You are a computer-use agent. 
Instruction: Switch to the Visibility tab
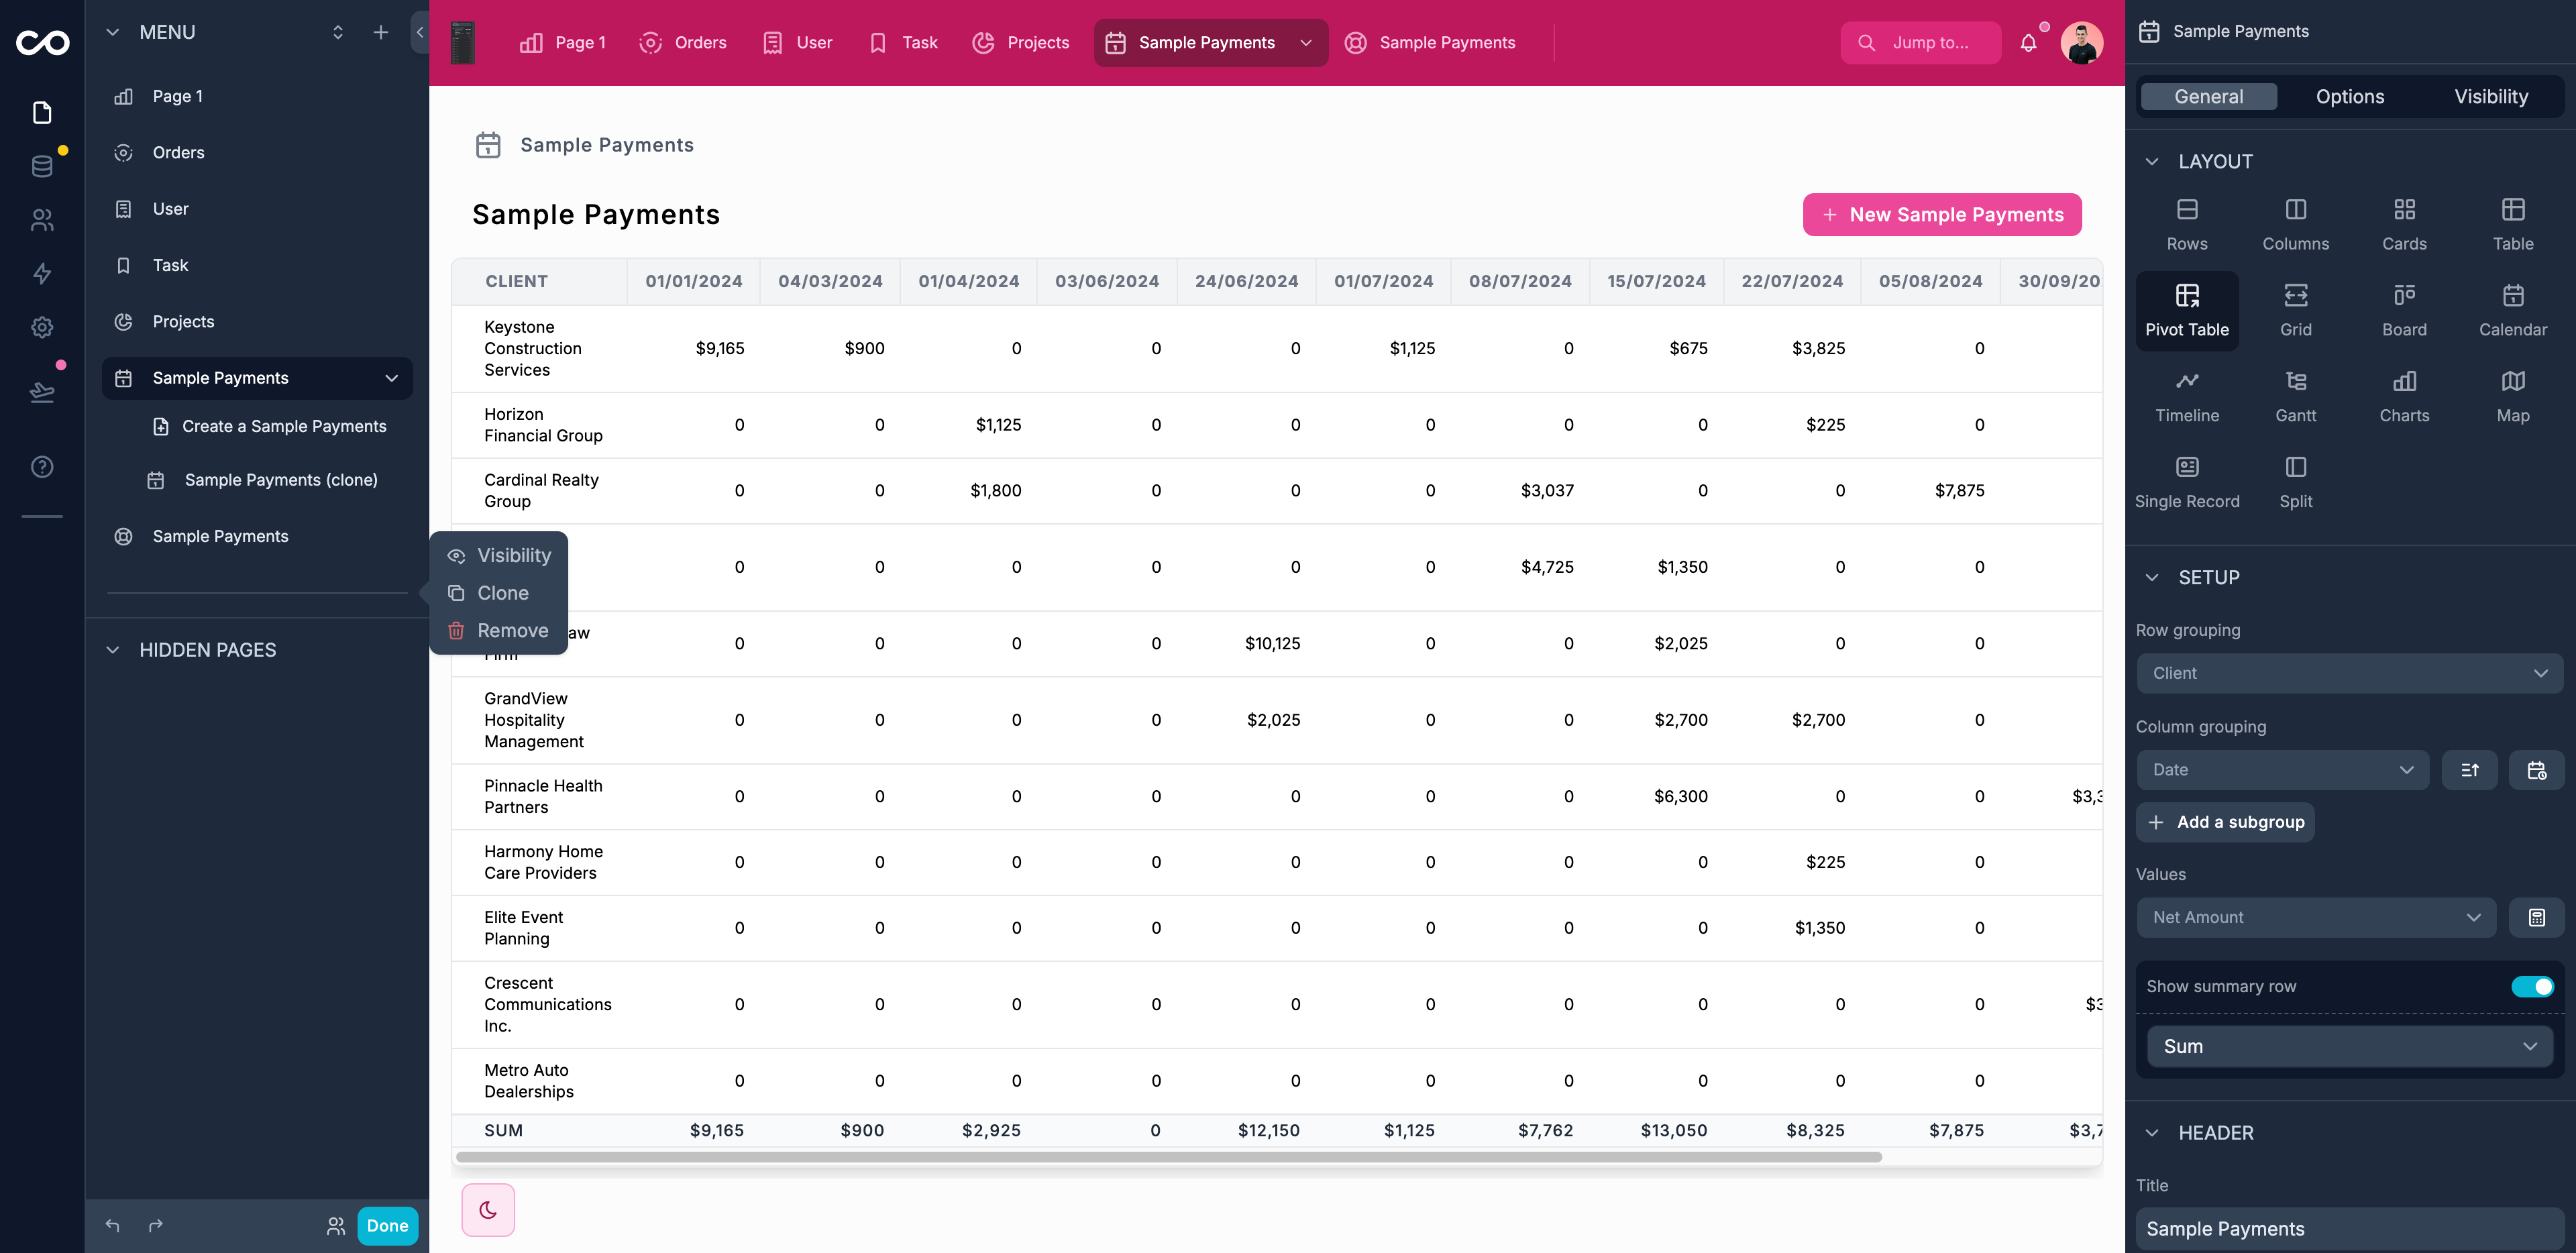(2490, 96)
